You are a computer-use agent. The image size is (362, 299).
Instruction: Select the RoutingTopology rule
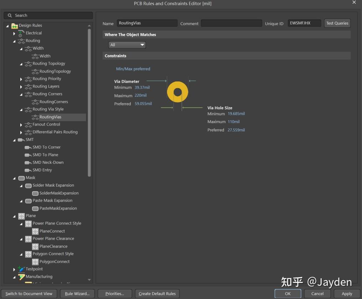[55, 71]
